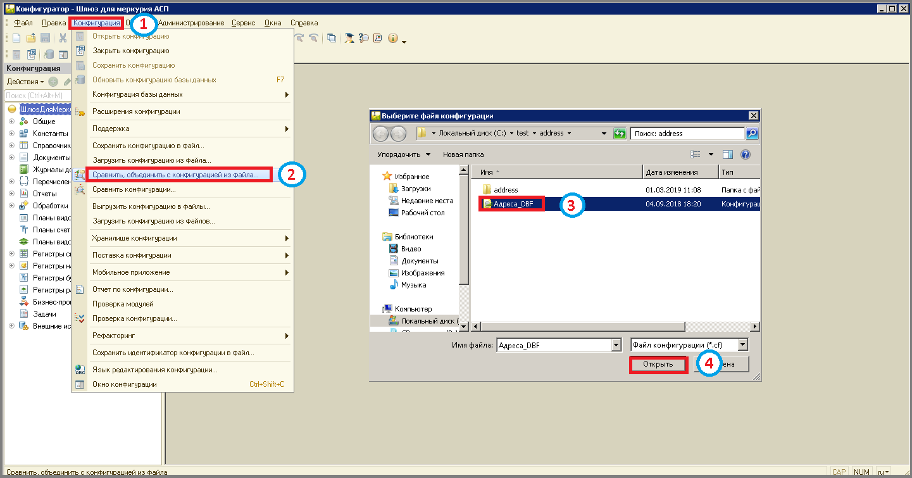
Task: Open the Администрирование menu
Action: pos(191,23)
